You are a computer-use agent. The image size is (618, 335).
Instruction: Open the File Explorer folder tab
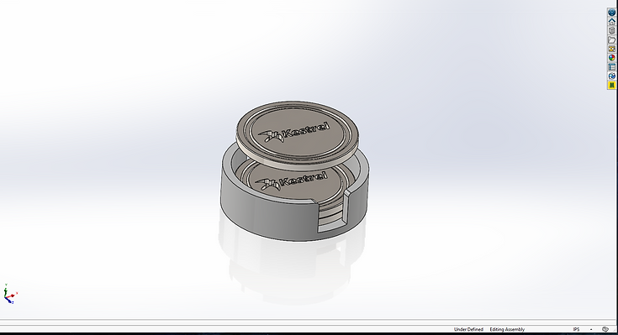tap(612, 39)
